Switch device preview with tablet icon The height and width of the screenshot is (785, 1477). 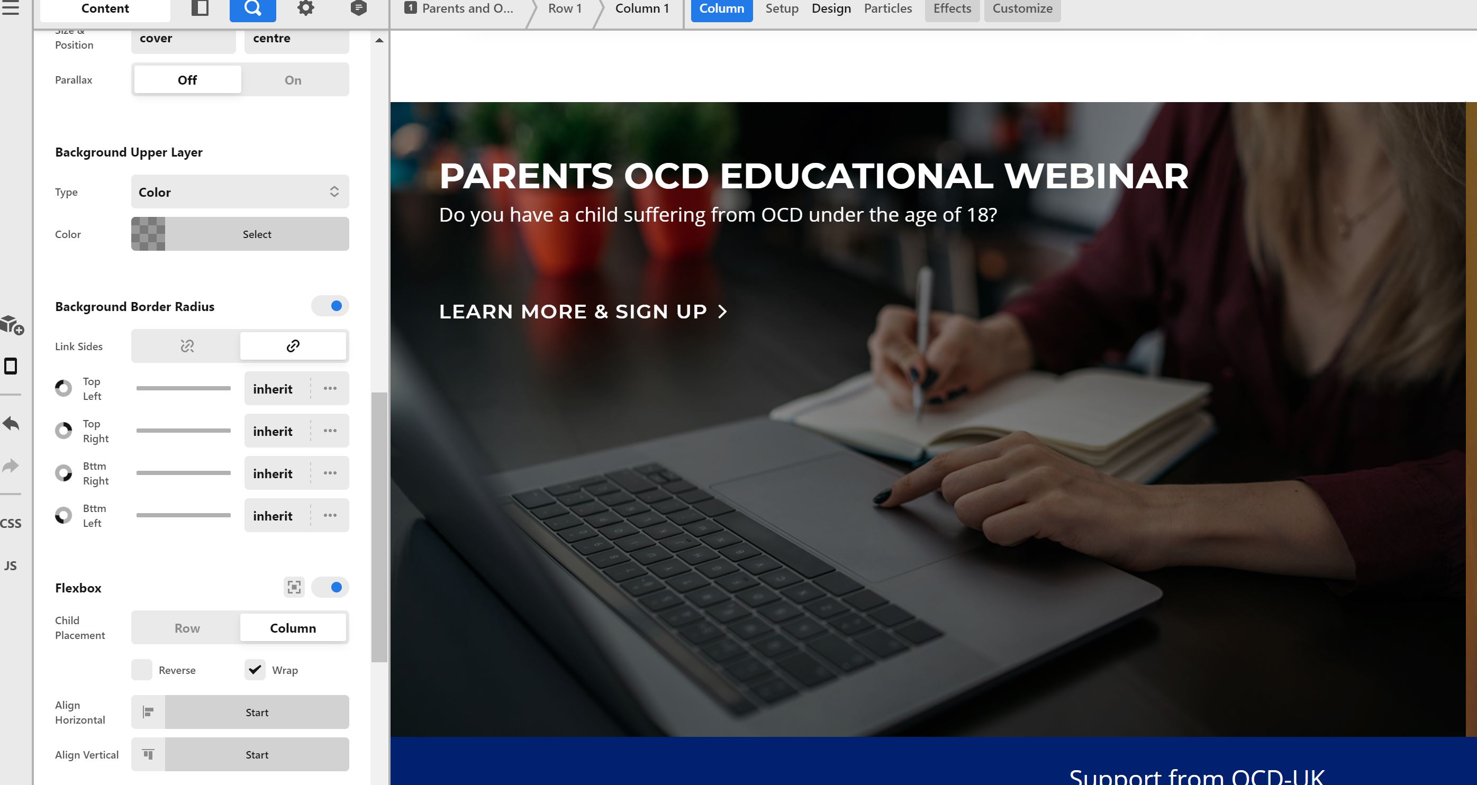point(11,366)
